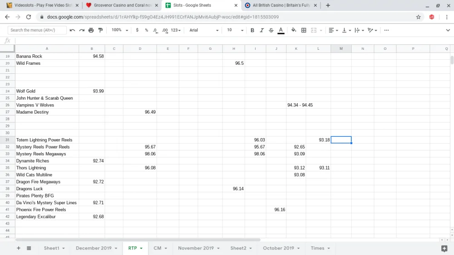
Task: Toggle italic formatting
Action: point(262,30)
